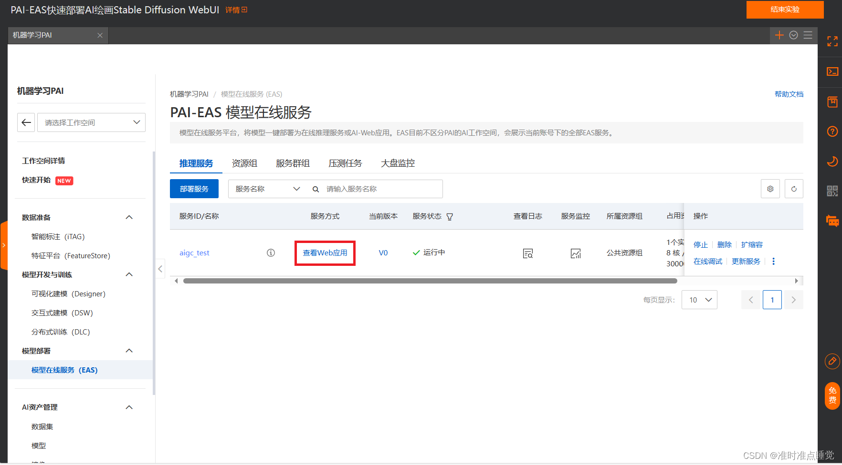Image resolution: width=842 pixels, height=465 pixels.
Task: Open service monitoring chart icon for aigc_test
Action: pyautogui.click(x=576, y=253)
